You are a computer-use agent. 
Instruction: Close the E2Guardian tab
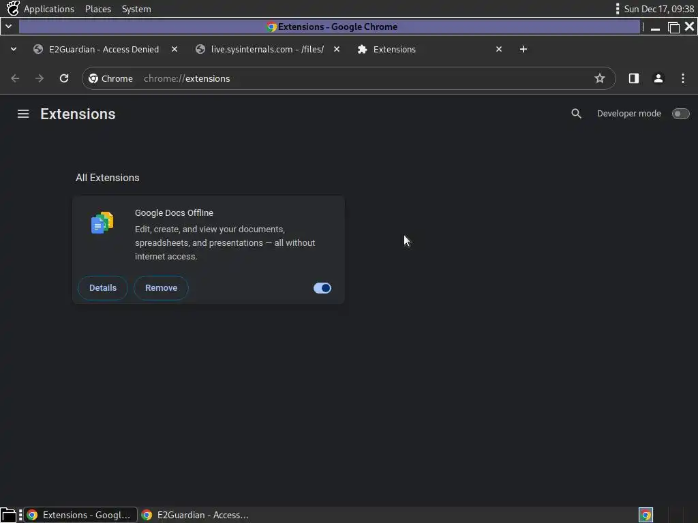pyautogui.click(x=174, y=49)
